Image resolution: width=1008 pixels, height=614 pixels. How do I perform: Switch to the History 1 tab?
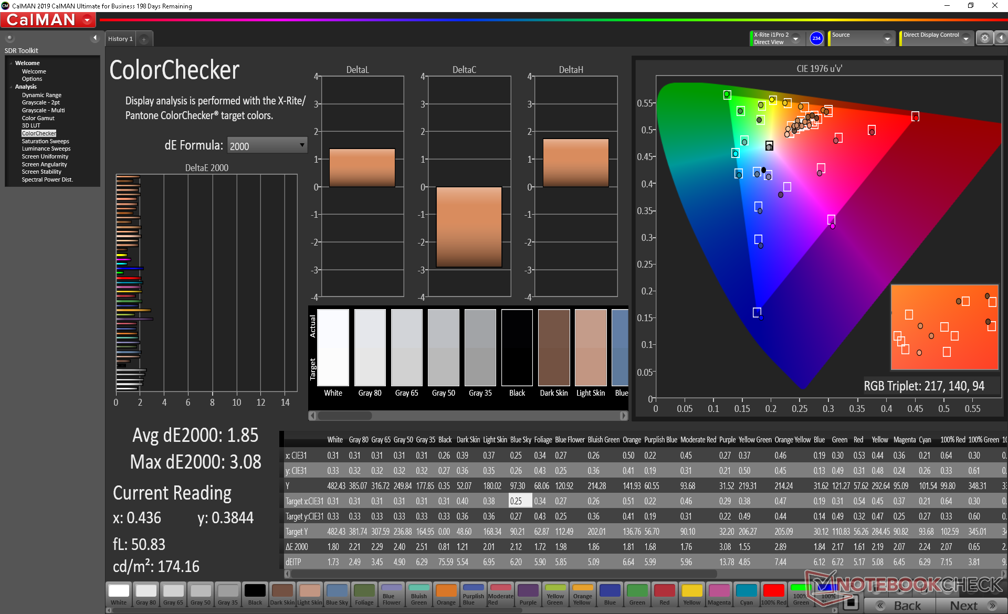point(120,39)
